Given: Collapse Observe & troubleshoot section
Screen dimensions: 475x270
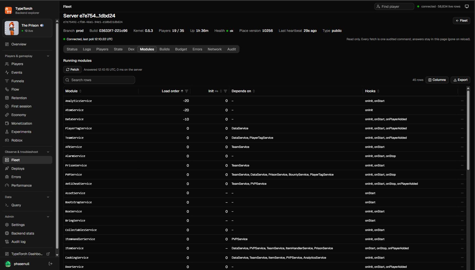Looking at the screenshot, I should click(x=48, y=152).
